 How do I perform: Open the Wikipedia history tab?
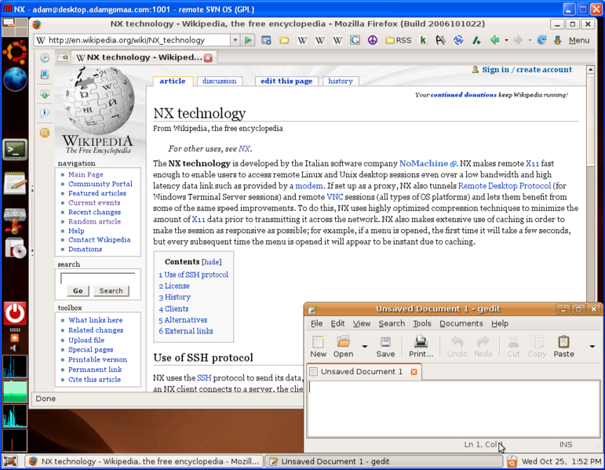point(341,81)
